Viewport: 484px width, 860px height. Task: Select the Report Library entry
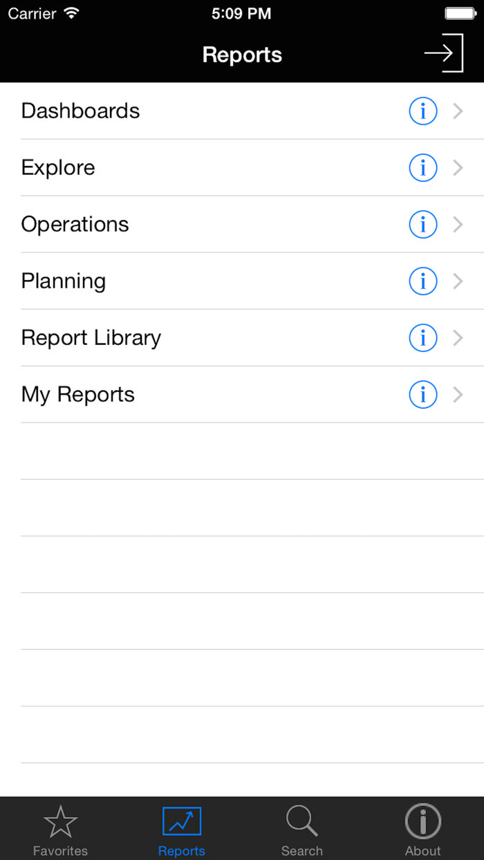point(91,338)
